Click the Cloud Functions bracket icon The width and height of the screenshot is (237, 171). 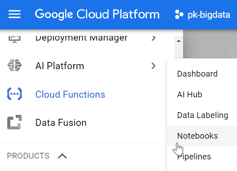15,94
